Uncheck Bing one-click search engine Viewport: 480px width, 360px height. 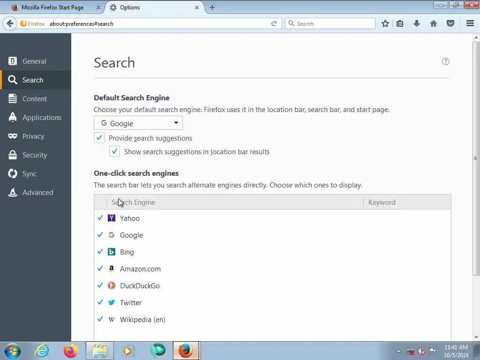click(100, 251)
